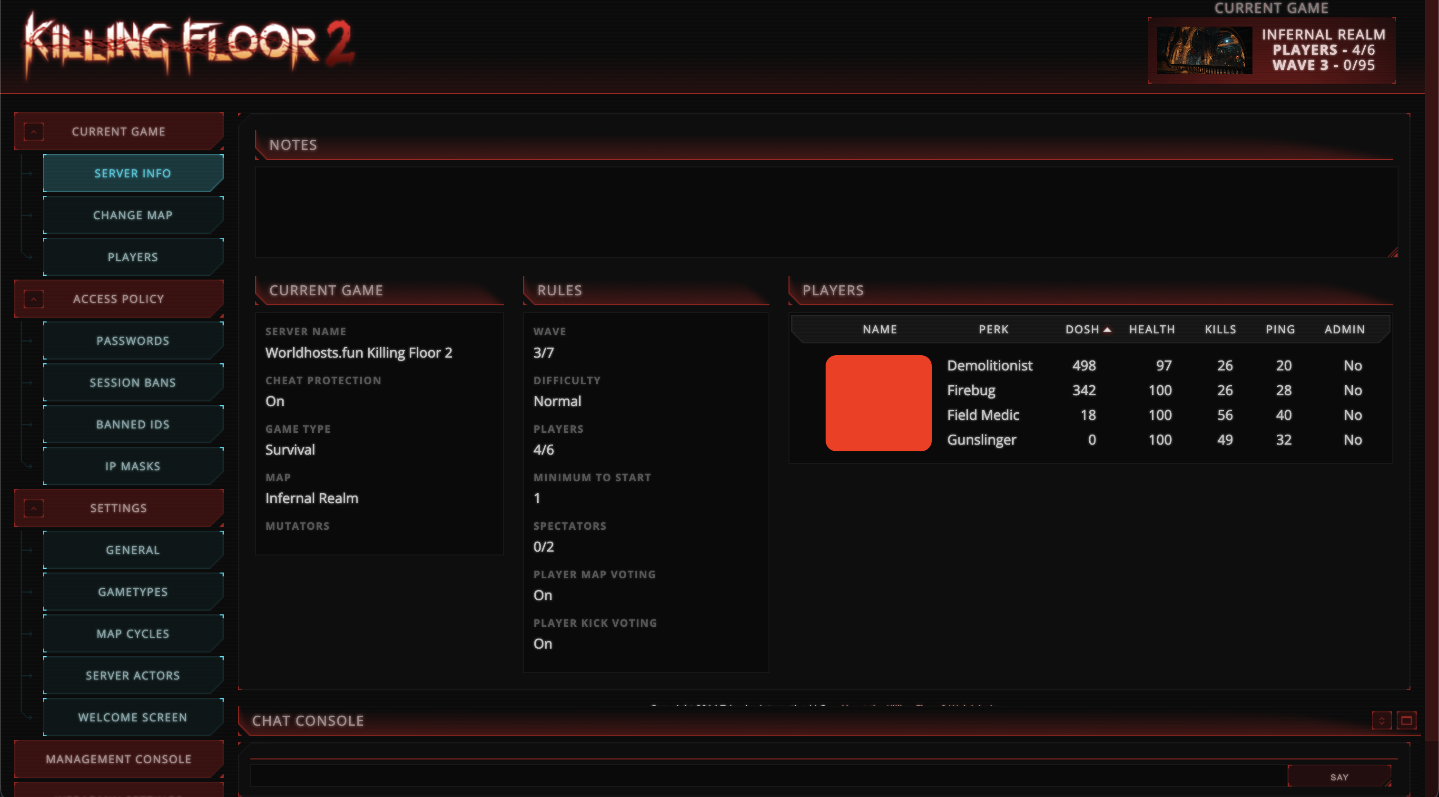Open the Map Cycles settings
Image resolution: width=1439 pixels, height=797 pixels.
pos(133,633)
